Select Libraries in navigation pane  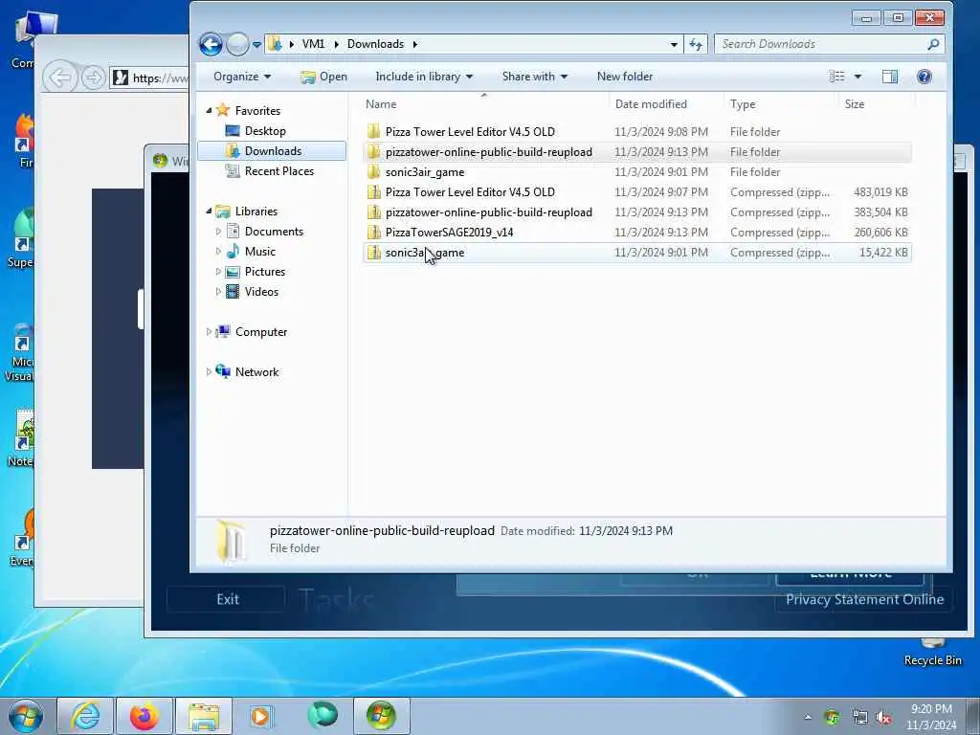tap(256, 212)
